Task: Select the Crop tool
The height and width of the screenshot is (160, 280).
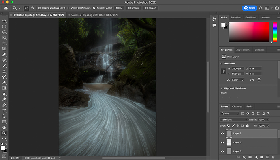Action: (4, 43)
